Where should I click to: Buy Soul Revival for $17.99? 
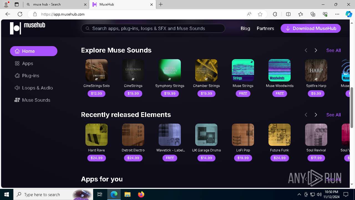[316, 158]
